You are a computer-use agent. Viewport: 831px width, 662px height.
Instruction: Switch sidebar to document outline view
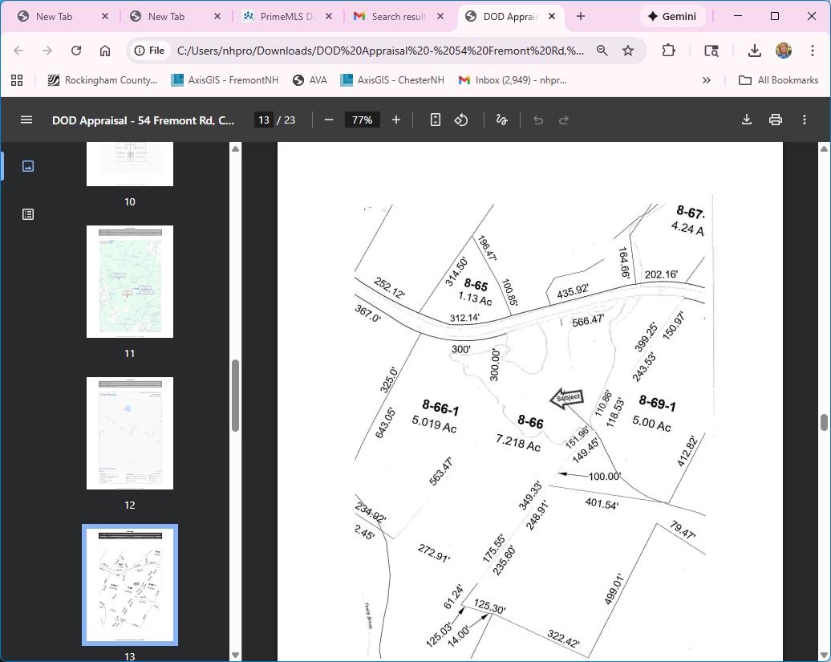tap(28, 214)
